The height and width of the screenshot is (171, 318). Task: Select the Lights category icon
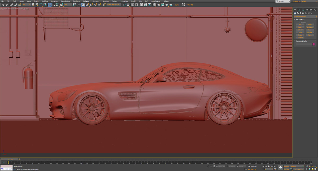[x=301, y=13]
